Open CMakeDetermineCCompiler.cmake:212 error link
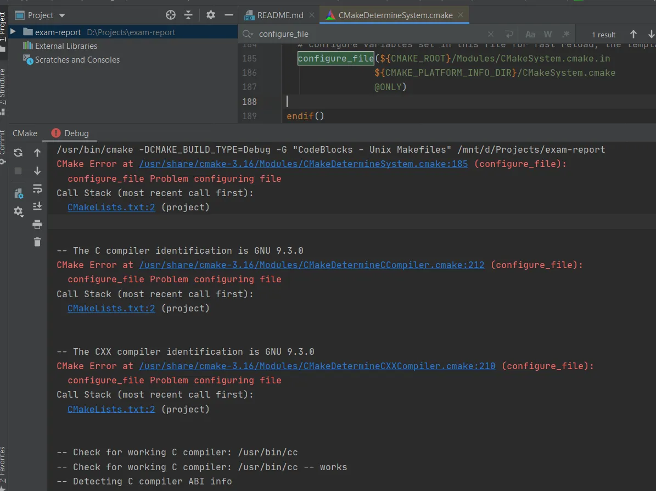 point(311,265)
